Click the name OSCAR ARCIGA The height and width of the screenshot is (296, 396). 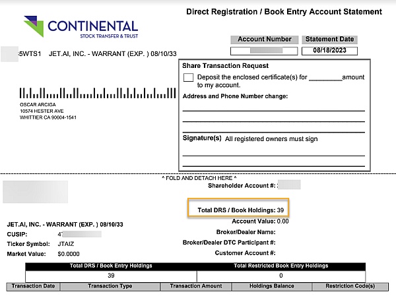pyautogui.click(x=38, y=104)
